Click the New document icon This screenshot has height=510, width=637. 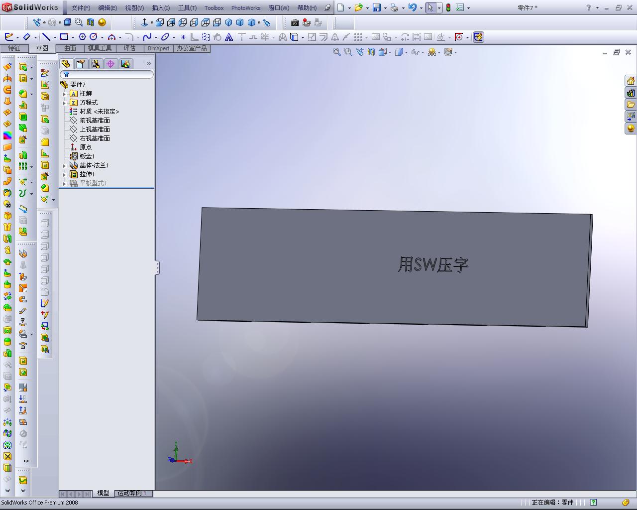click(x=341, y=7)
